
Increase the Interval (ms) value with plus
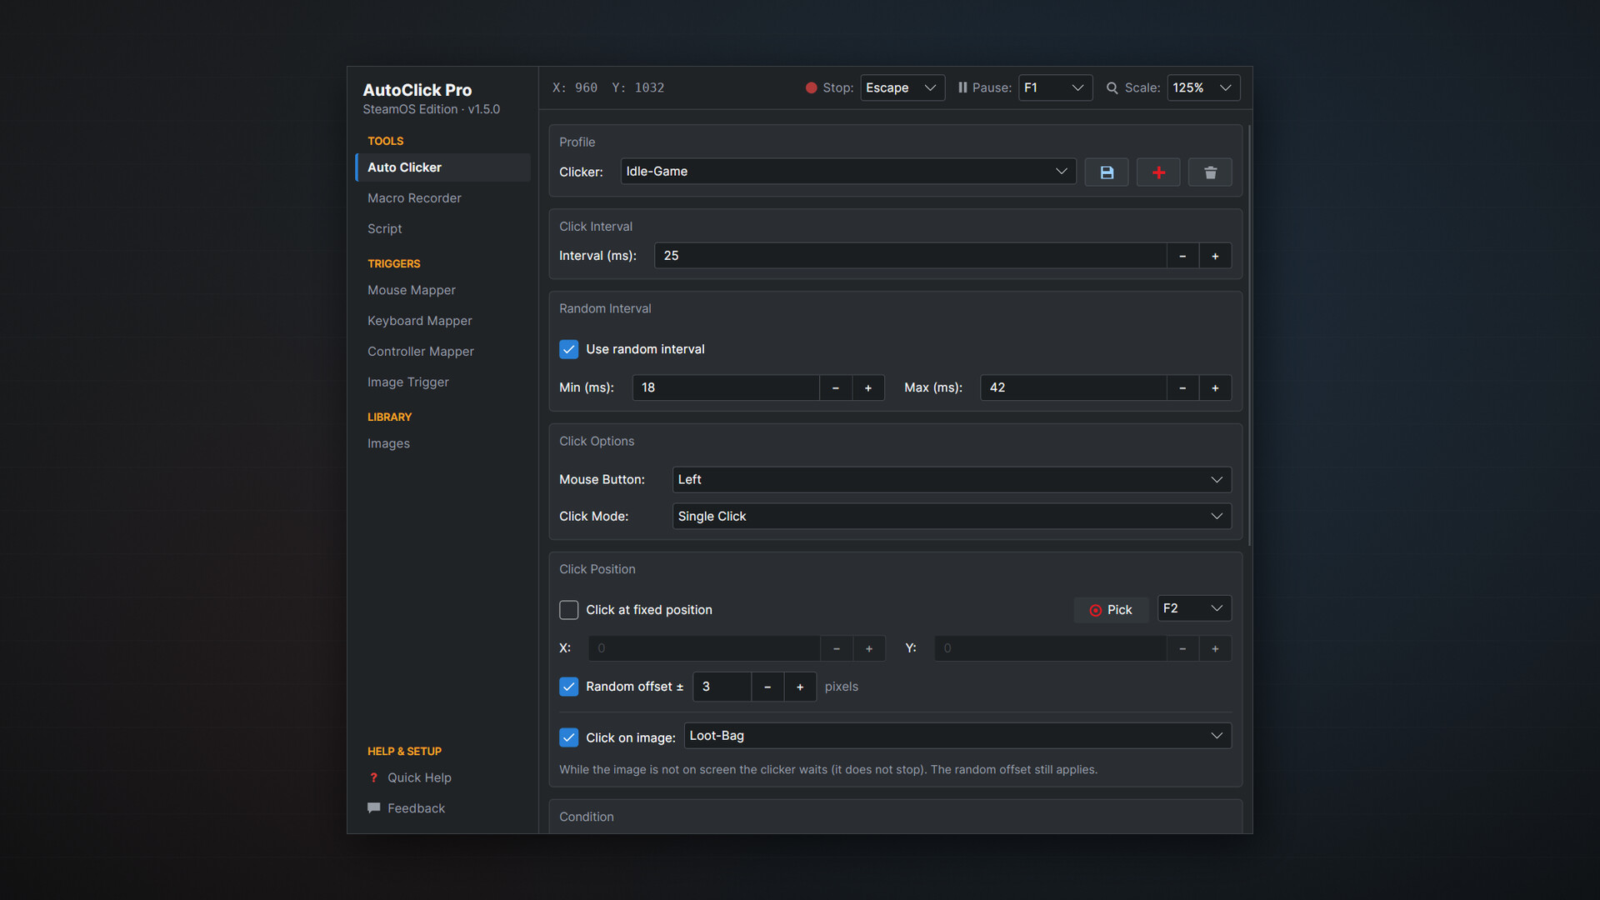pos(1215,256)
